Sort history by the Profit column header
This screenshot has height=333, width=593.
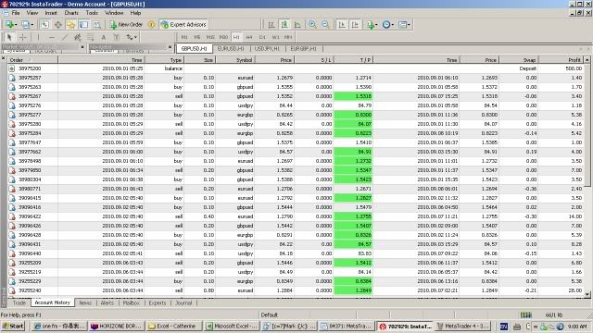click(x=561, y=59)
